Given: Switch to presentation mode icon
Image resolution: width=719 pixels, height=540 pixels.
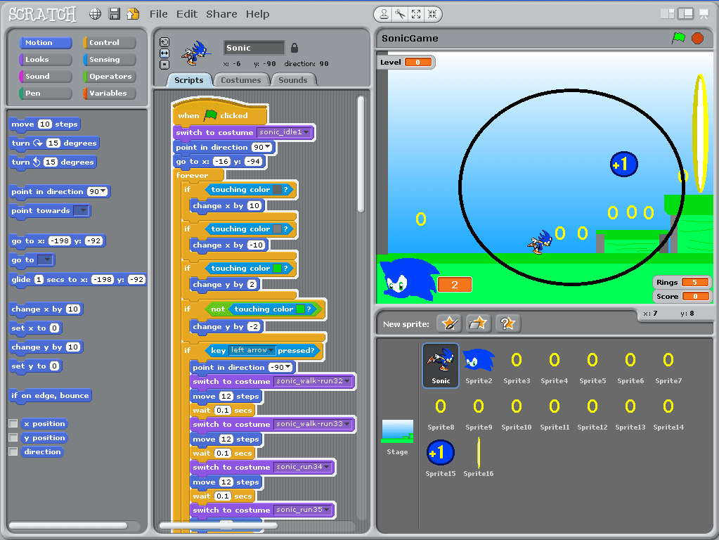Looking at the screenshot, I should pyautogui.click(x=704, y=14).
